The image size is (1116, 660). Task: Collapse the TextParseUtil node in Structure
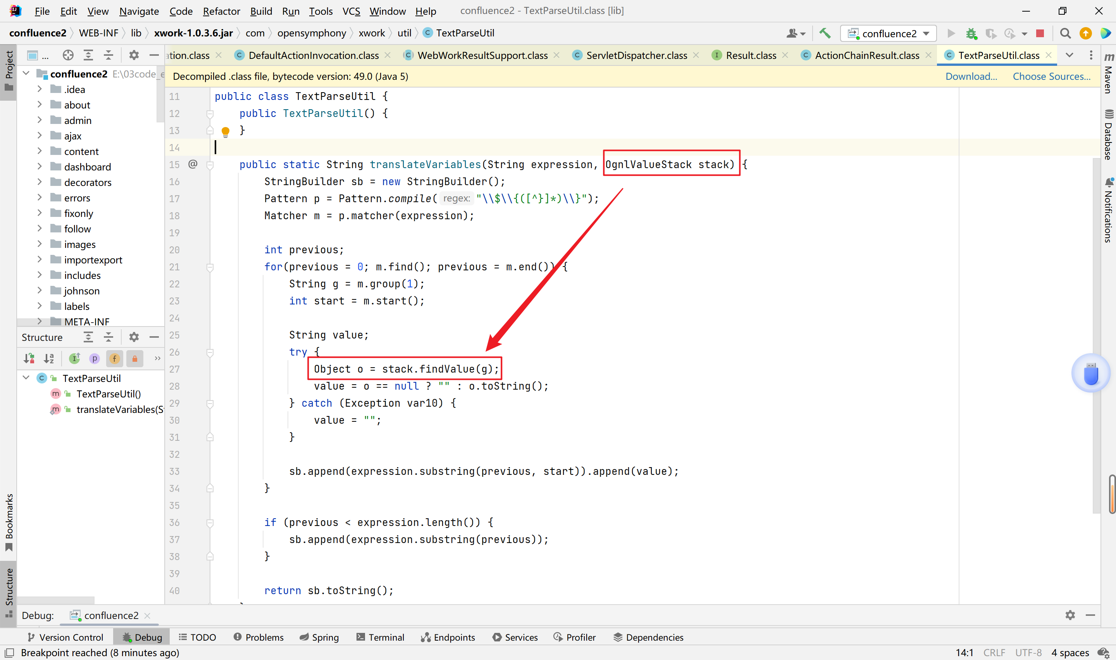pyautogui.click(x=26, y=378)
